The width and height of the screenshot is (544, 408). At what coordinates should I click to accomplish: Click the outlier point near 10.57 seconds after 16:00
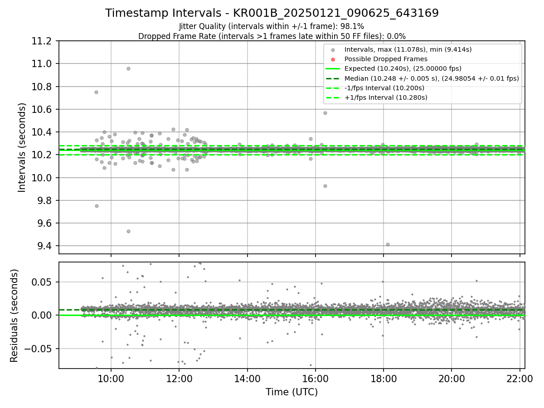(325, 113)
